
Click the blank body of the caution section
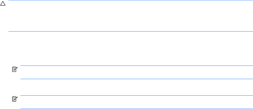[130, 16]
